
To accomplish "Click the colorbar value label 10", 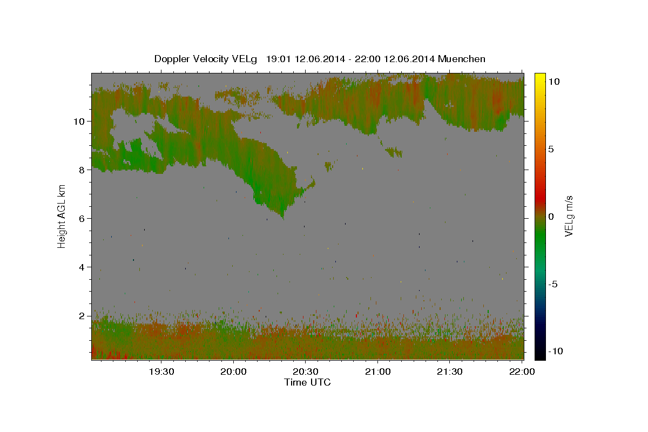I will coord(553,82).
